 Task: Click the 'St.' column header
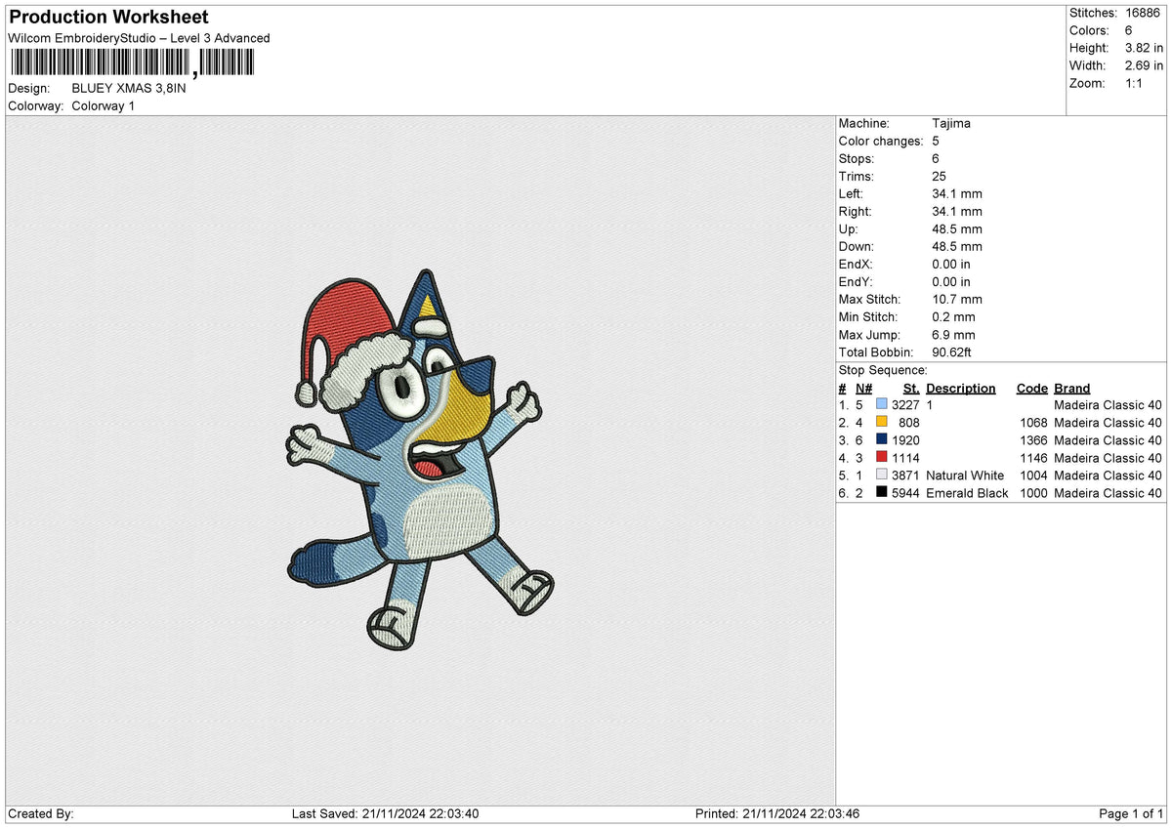911,388
